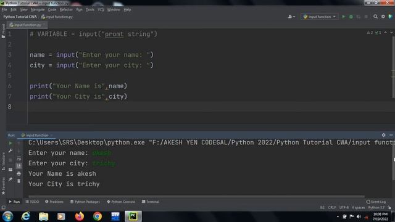The image size is (395, 222).
Task: Open the Navigate menu
Action: (38, 10)
